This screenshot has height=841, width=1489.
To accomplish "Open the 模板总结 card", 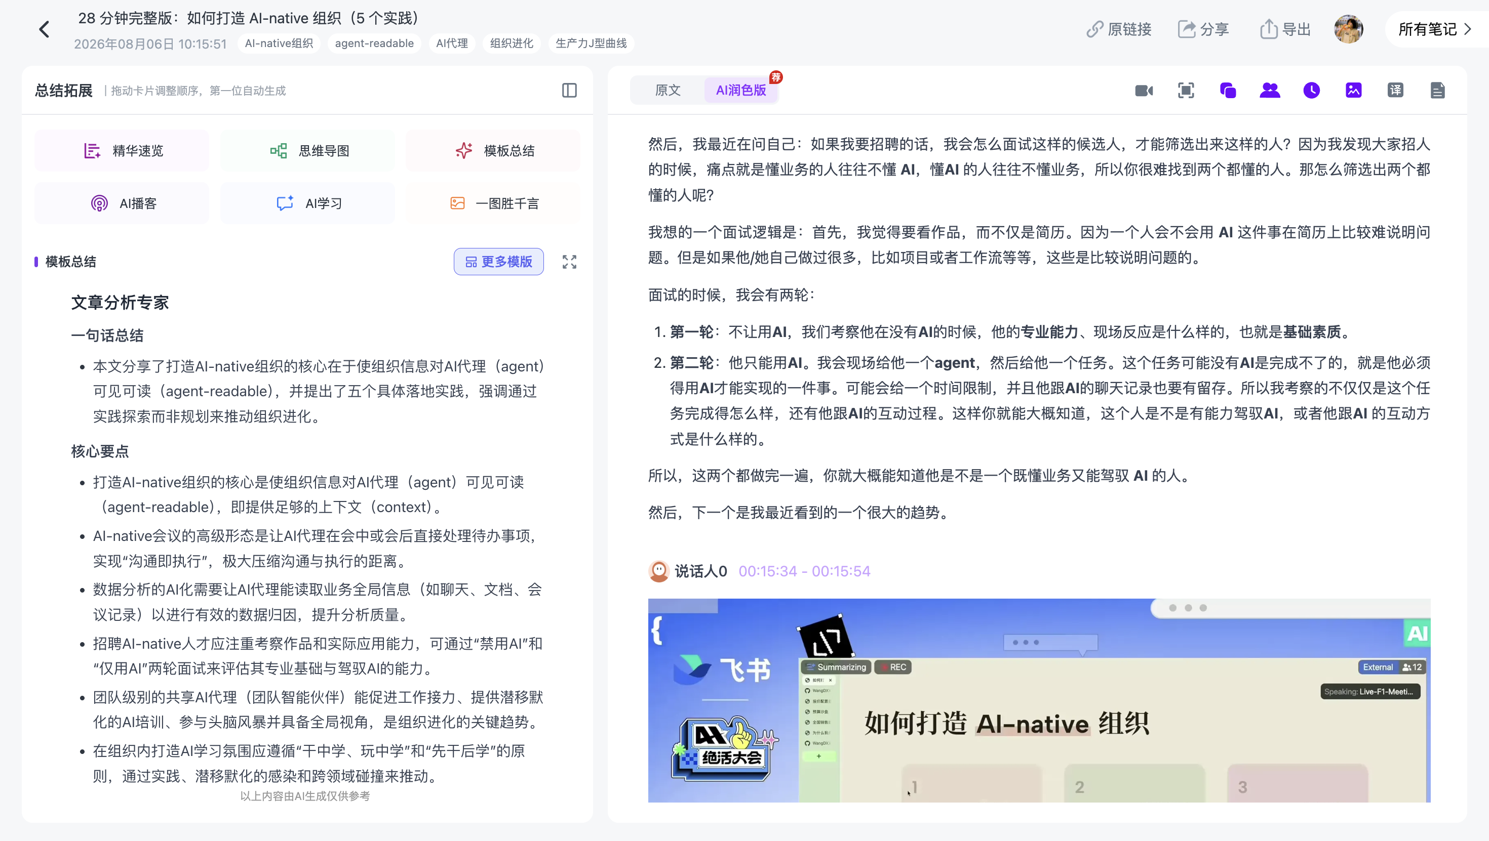I will (x=493, y=151).
